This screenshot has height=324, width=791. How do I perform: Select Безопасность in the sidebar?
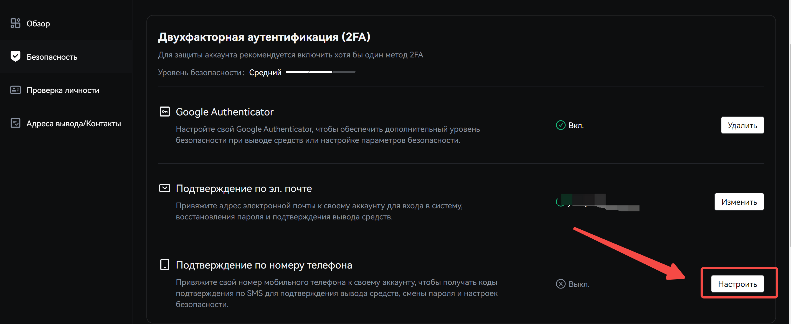click(x=52, y=57)
